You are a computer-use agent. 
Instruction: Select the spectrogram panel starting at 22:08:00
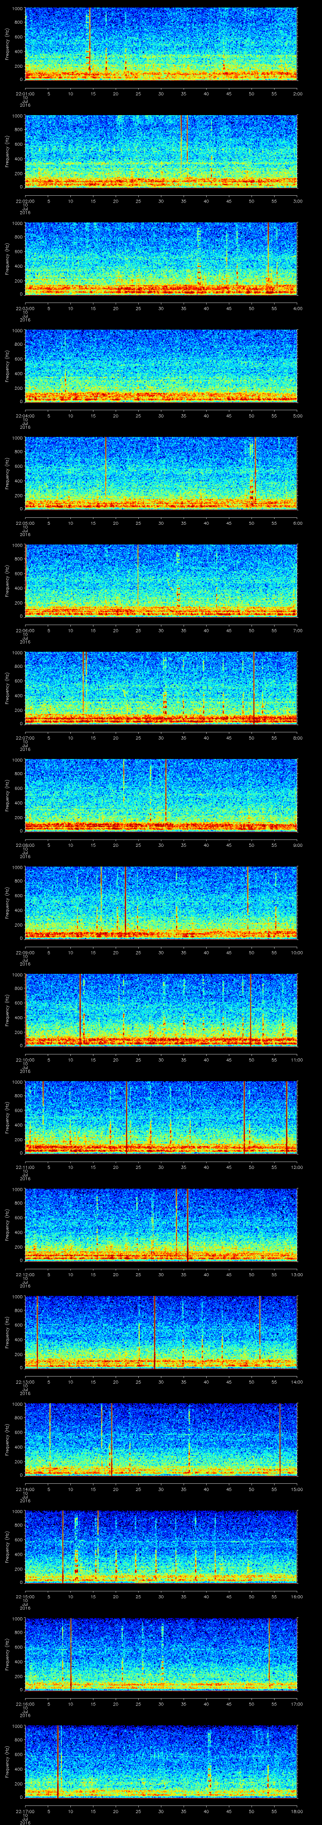(x=161, y=795)
